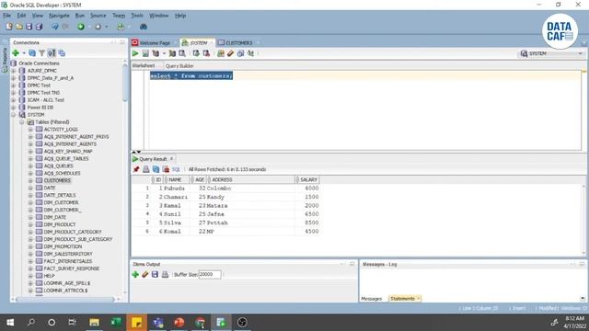The image size is (589, 331).
Task: Click the New file icon in main toolbar
Action: [9, 27]
